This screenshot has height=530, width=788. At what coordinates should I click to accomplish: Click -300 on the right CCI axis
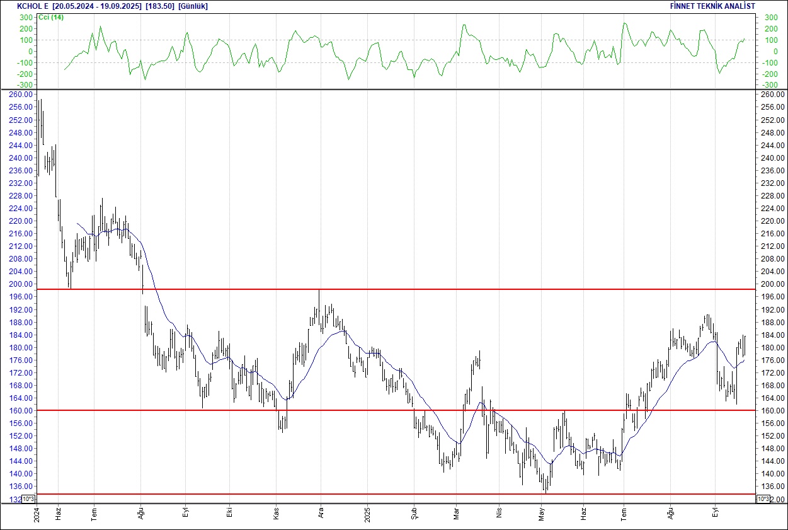pyautogui.click(x=770, y=85)
